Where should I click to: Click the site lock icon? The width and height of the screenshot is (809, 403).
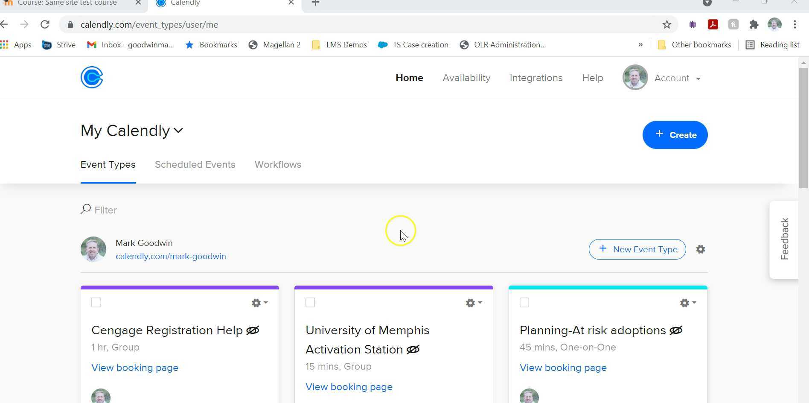coord(70,25)
